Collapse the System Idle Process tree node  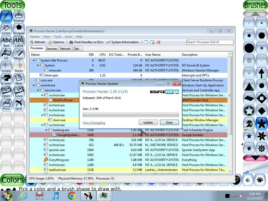pyautogui.click(x=33, y=60)
